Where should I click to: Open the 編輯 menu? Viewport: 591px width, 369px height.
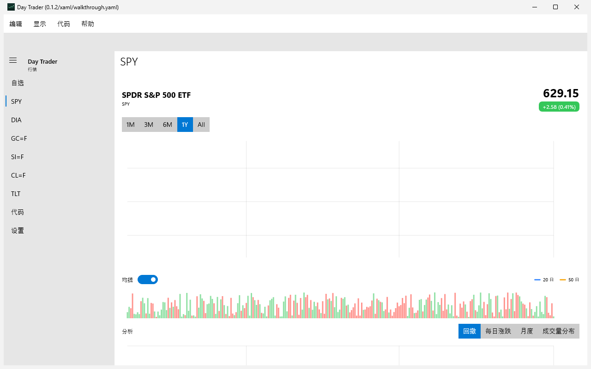[x=16, y=24]
